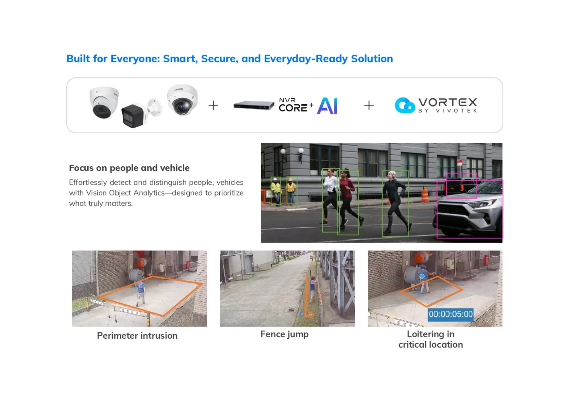Click the NVR recorder device image
The width and height of the screenshot is (569, 402).
pyautogui.click(x=254, y=105)
